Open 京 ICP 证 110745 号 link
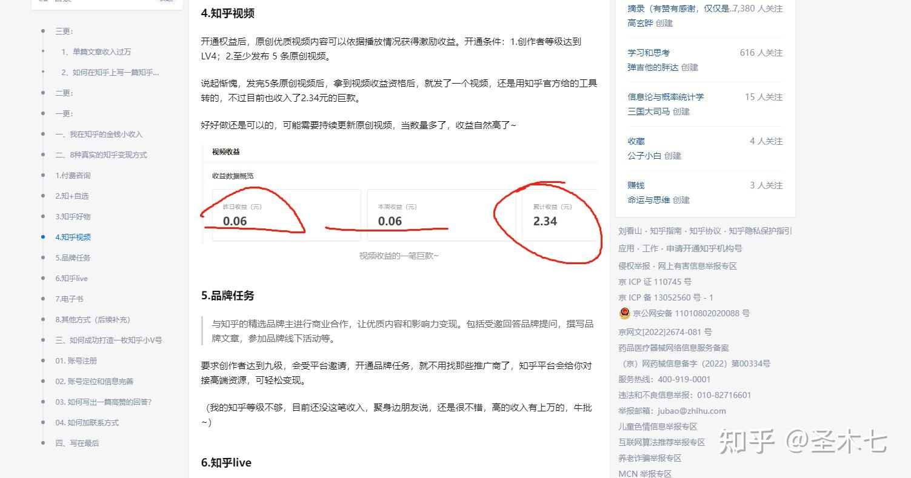Image resolution: width=911 pixels, height=478 pixels. [x=655, y=282]
